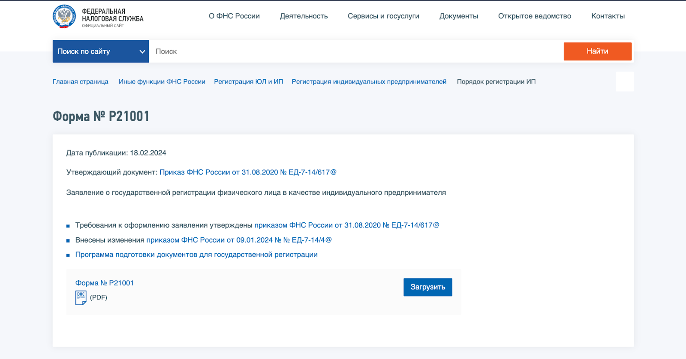
Task: Click the 'Форма № Р21001' page heading
Action: (101, 117)
